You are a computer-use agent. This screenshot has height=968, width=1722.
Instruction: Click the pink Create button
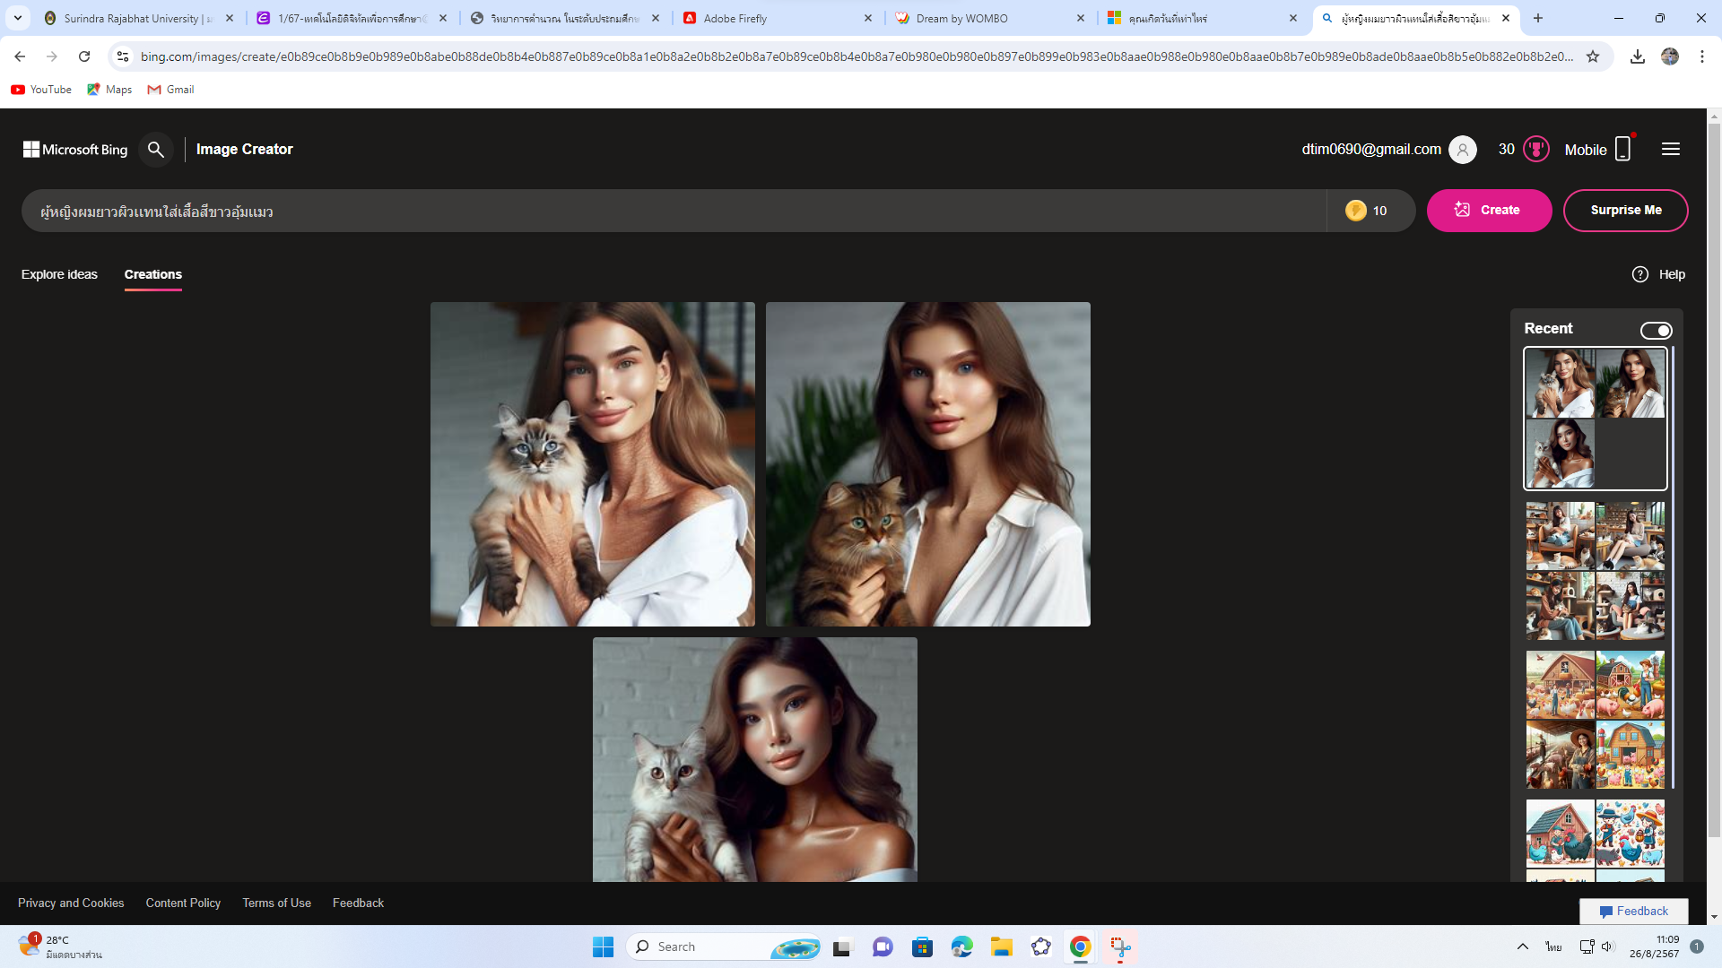point(1489,211)
